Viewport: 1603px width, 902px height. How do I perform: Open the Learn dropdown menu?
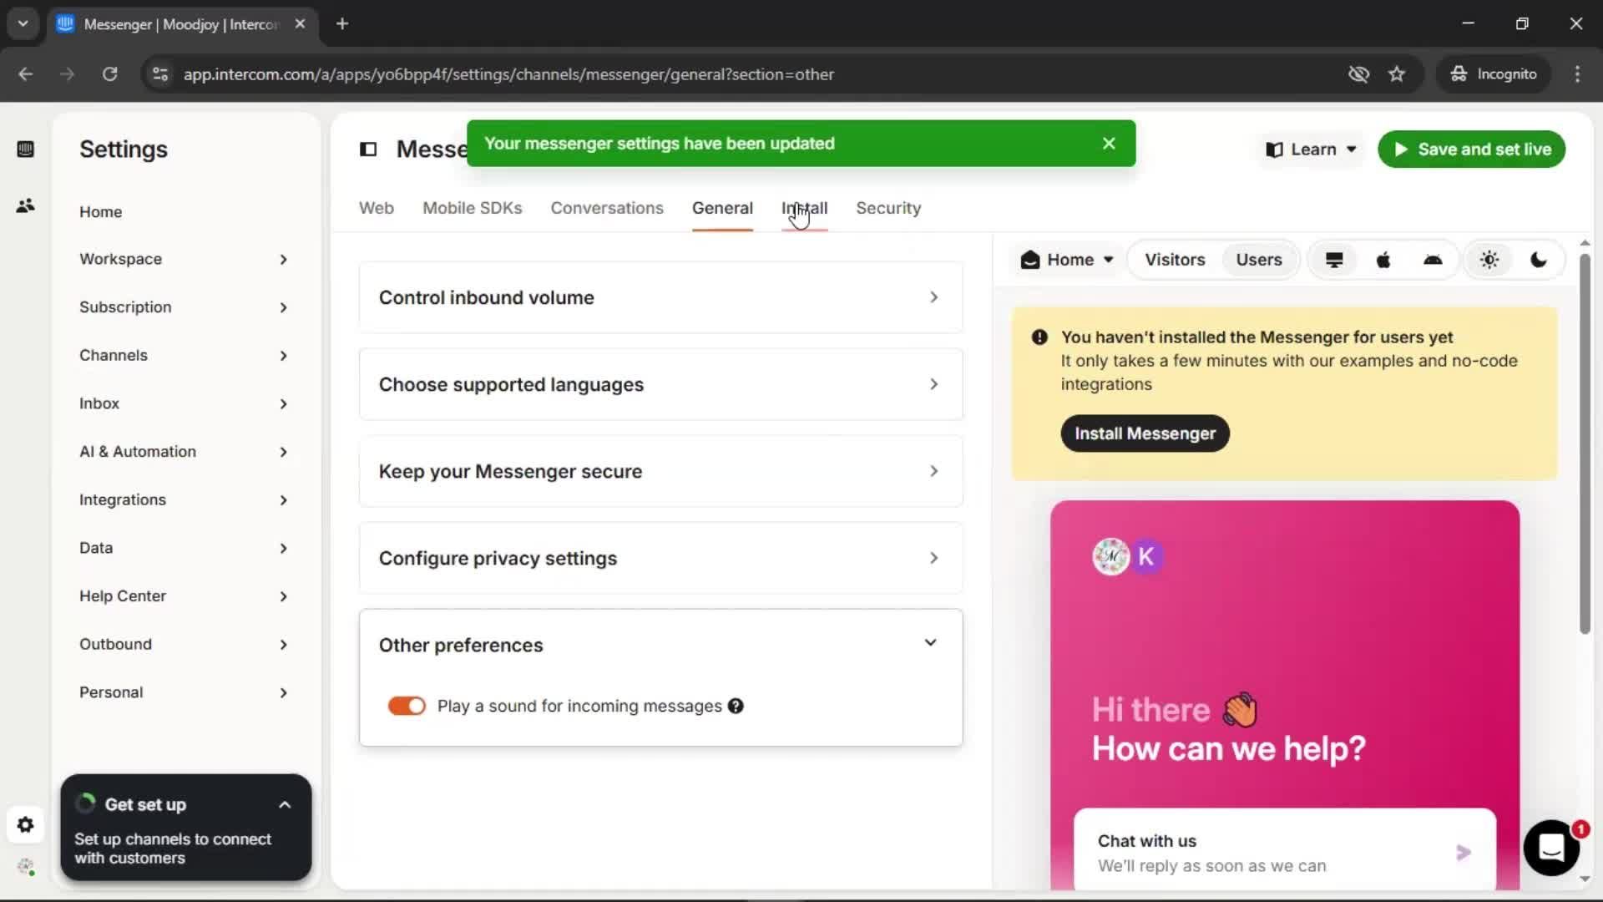point(1311,149)
